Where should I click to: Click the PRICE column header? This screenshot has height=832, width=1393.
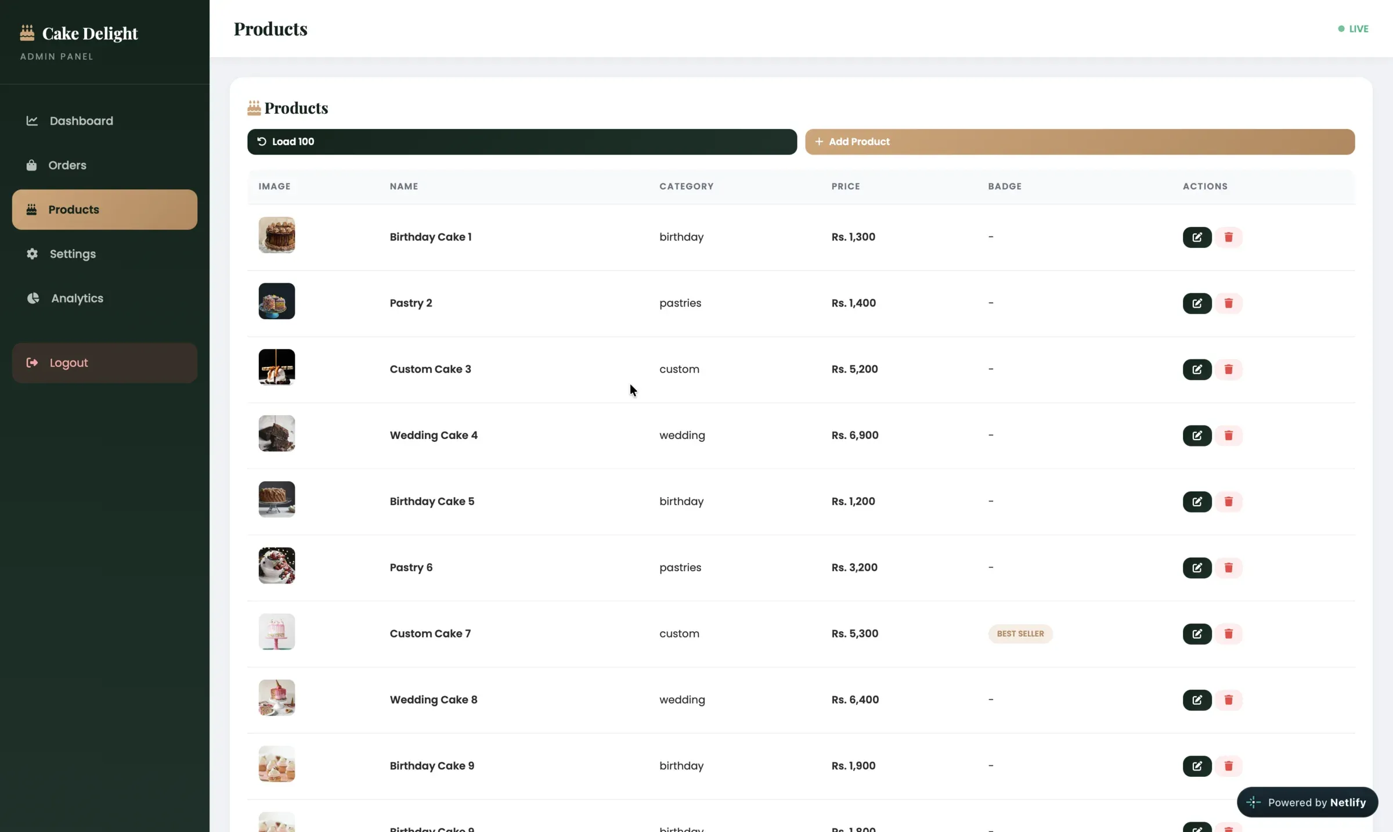pos(846,186)
